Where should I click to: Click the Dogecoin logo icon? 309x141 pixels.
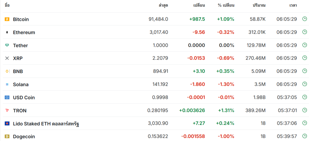point(7,136)
